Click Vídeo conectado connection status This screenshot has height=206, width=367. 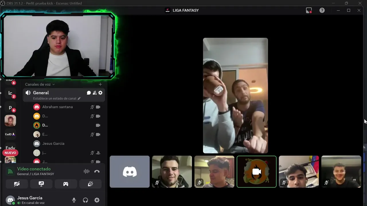[x=34, y=169]
